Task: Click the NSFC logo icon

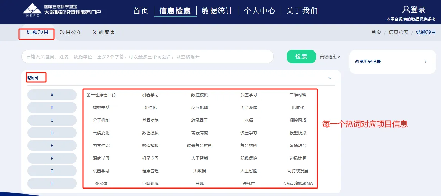Action: pyautogui.click(x=32, y=10)
